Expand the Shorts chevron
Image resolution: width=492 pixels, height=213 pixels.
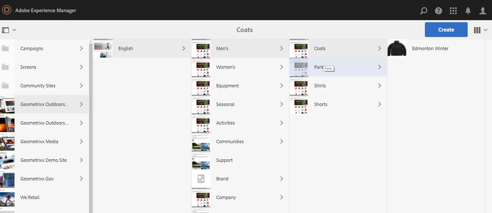(380, 104)
